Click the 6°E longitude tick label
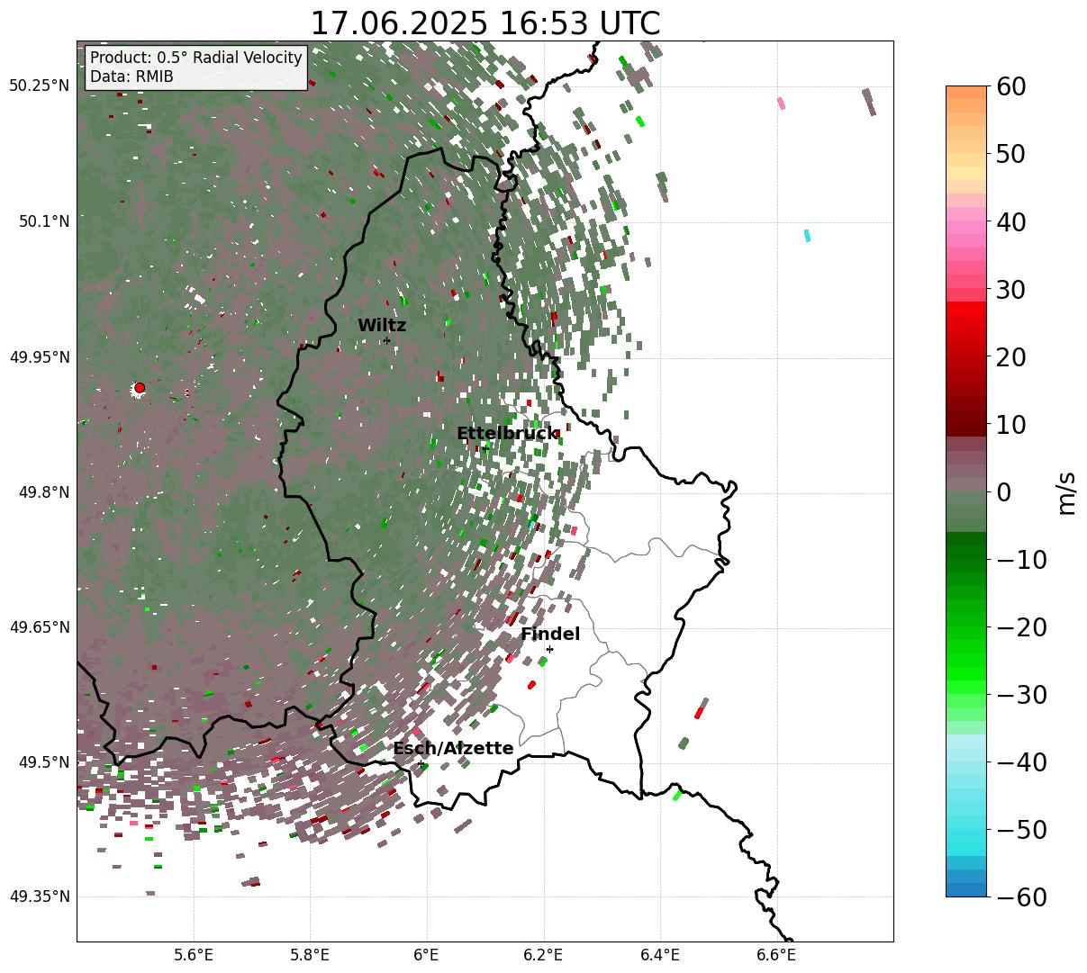This screenshot has width=1087, height=973. click(x=426, y=955)
